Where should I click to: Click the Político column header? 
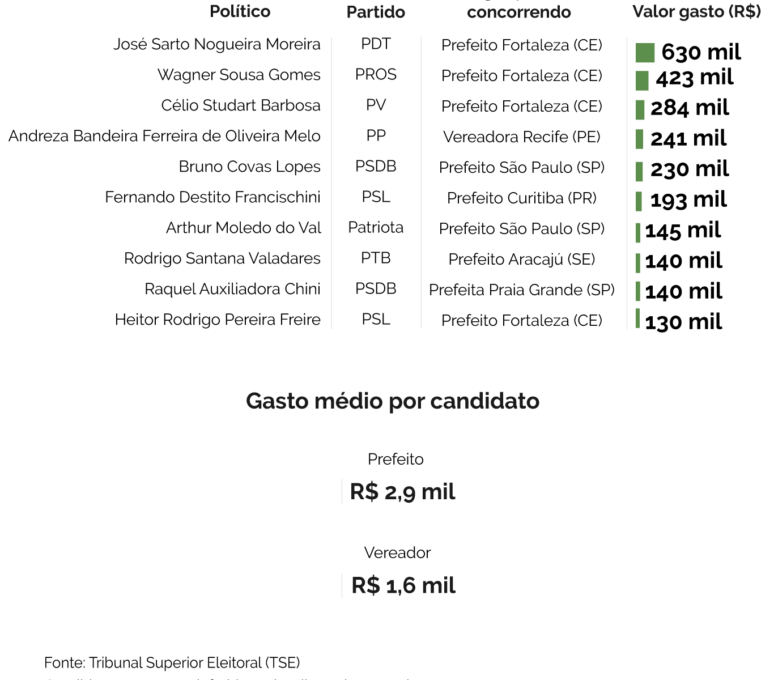(x=240, y=11)
